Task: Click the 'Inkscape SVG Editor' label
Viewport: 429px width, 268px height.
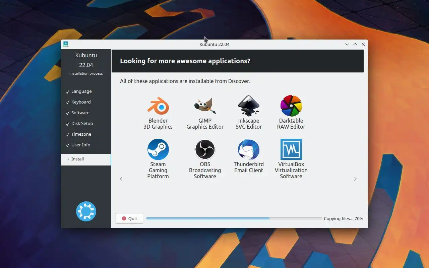Action: coord(249,124)
